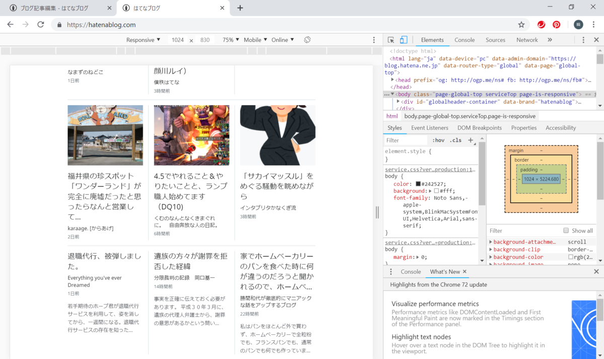Click the viewport width field 1024

click(178, 40)
